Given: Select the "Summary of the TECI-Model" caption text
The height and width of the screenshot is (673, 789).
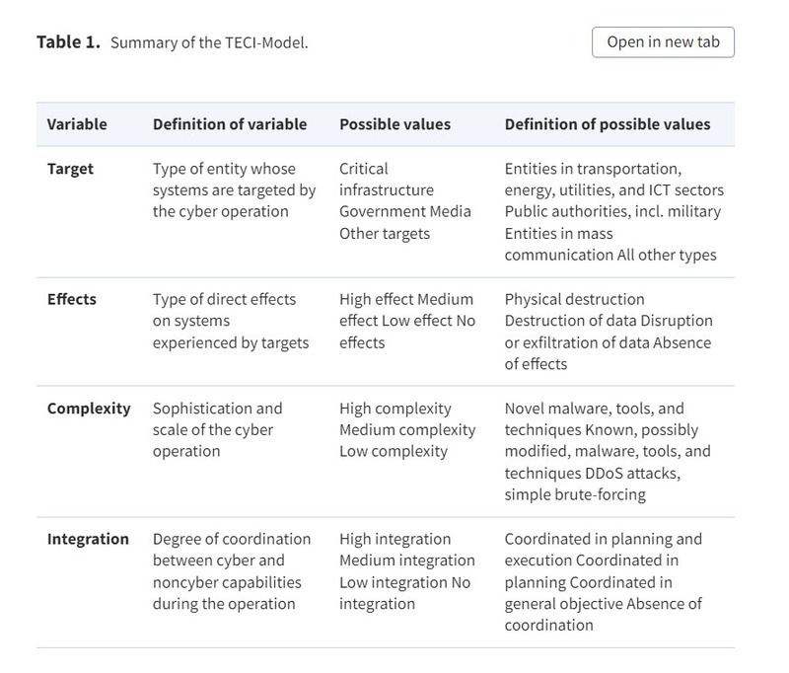Looking at the screenshot, I should click(x=209, y=43).
